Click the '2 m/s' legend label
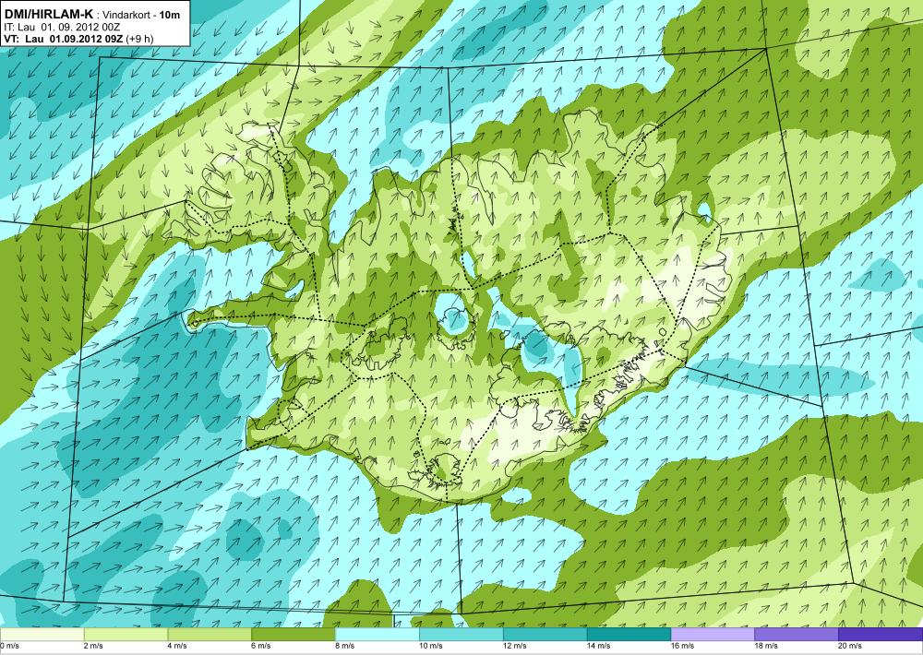This screenshot has height=655, width=923. [x=94, y=646]
